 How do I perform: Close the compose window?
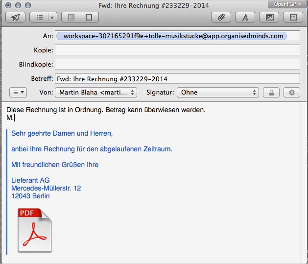(x=8, y=5)
